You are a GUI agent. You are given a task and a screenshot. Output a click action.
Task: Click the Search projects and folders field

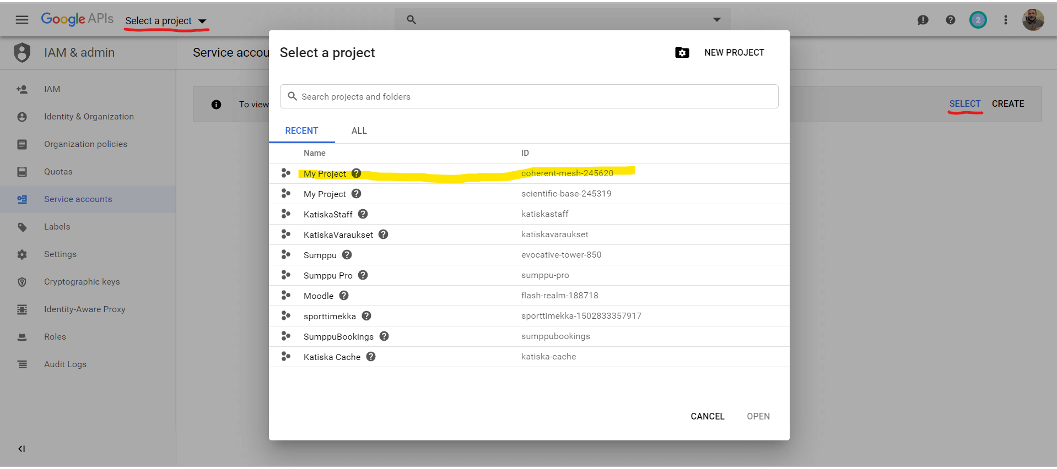point(529,96)
